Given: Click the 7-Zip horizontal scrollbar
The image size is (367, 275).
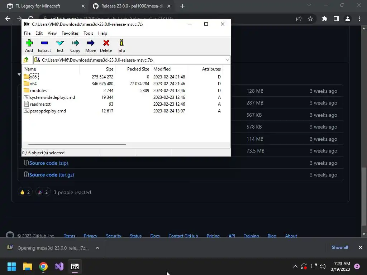Looking at the screenshot, I should (77, 145).
